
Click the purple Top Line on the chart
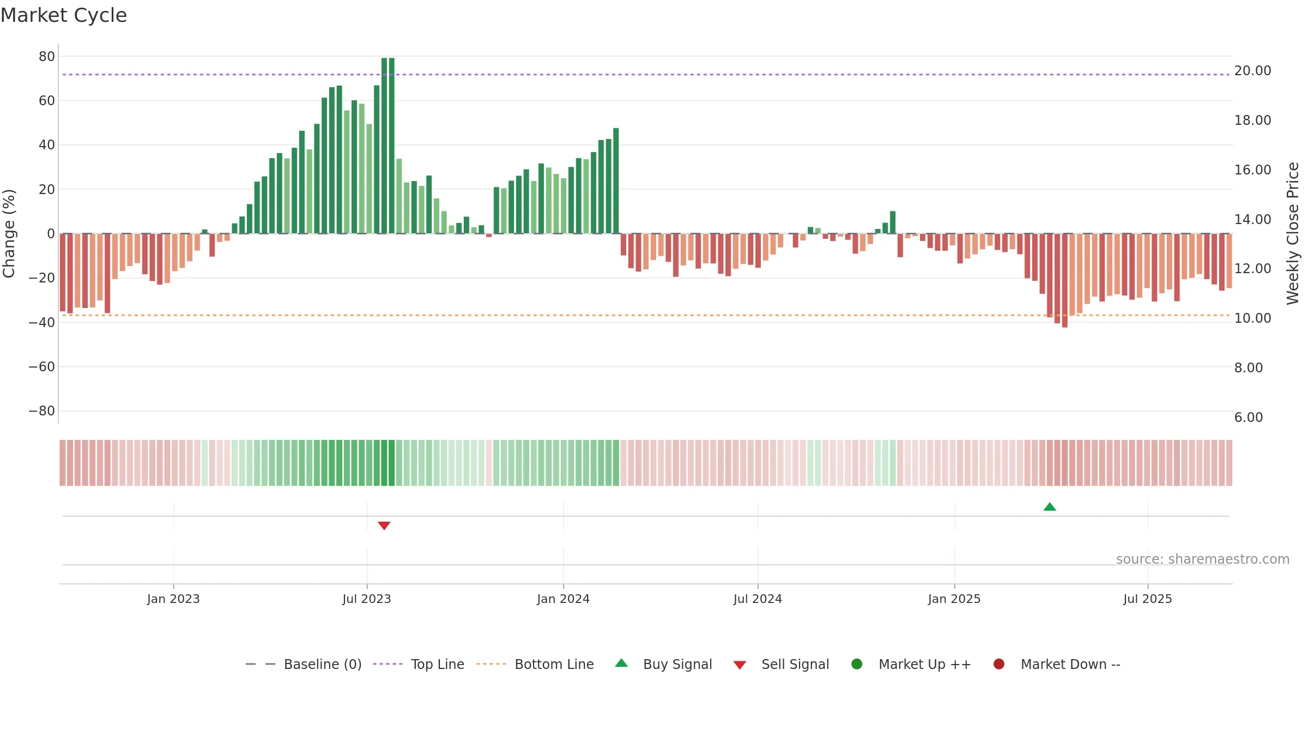646,75
